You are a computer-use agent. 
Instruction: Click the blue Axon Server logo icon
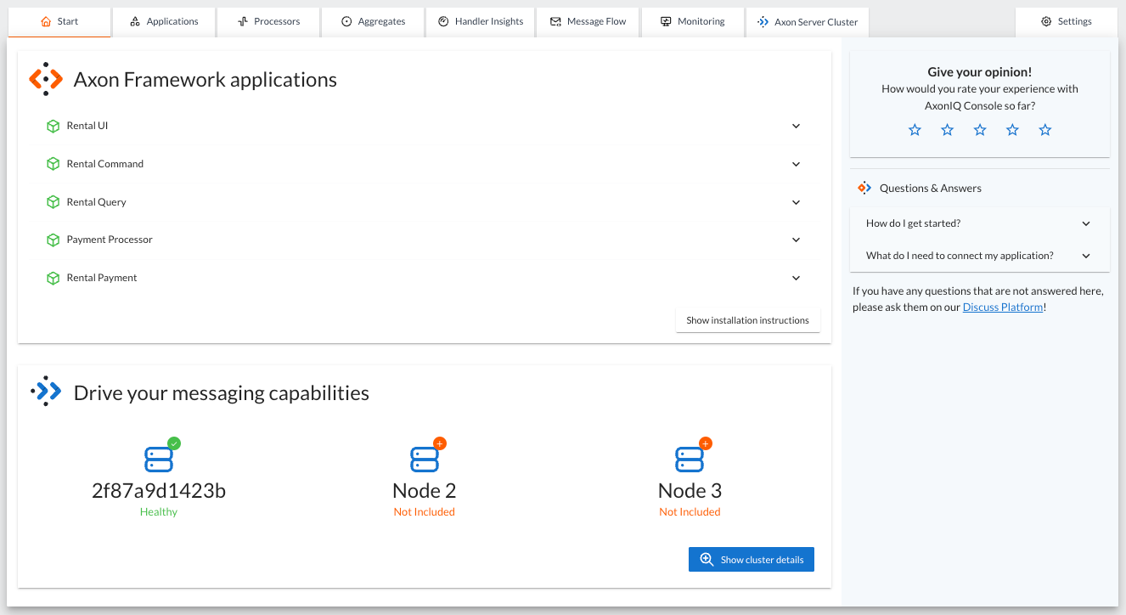[x=46, y=391]
